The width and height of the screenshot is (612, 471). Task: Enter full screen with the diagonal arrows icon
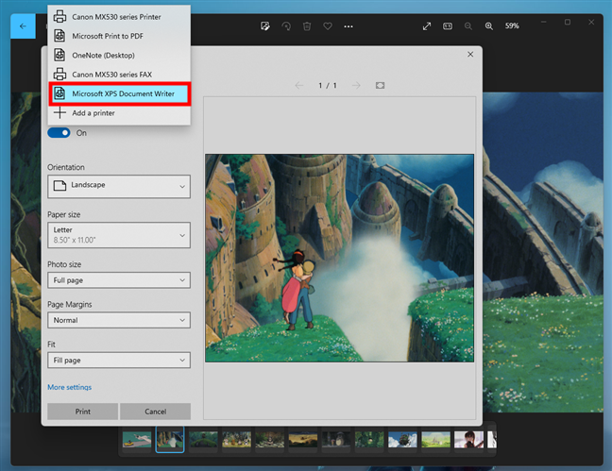(427, 26)
